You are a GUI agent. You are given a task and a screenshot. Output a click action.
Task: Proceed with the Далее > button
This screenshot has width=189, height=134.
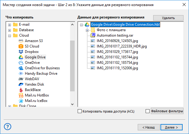171,127
